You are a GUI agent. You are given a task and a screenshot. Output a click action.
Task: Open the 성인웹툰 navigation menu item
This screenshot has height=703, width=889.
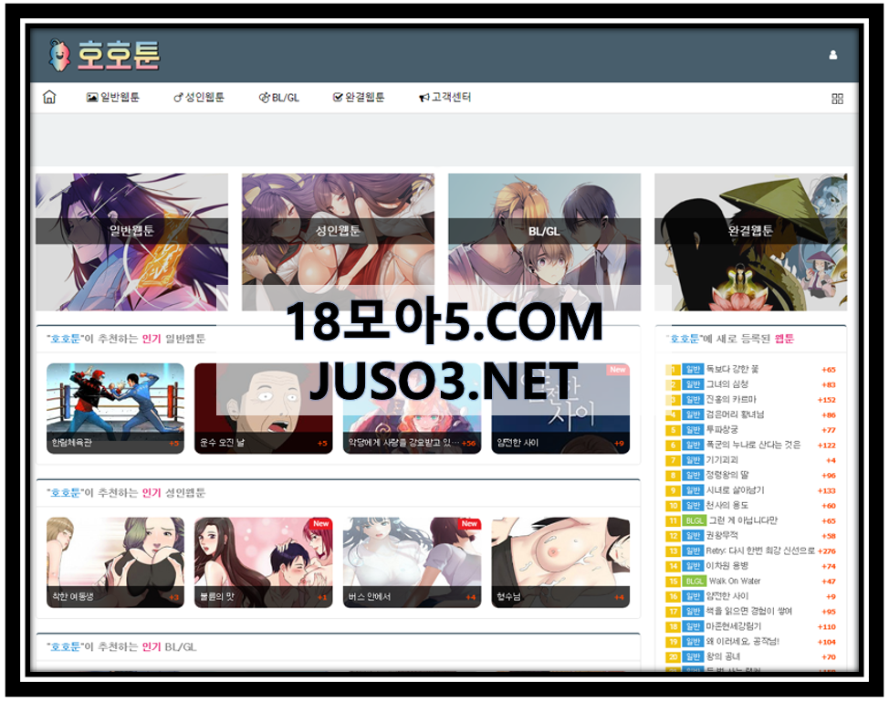[199, 98]
